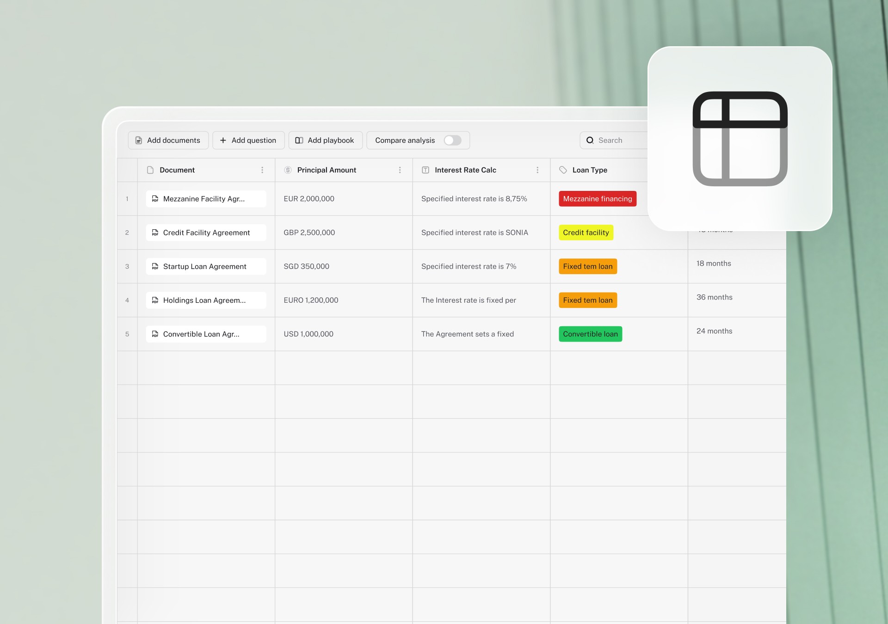Open the Interest Rate Calc column menu

click(537, 170)
